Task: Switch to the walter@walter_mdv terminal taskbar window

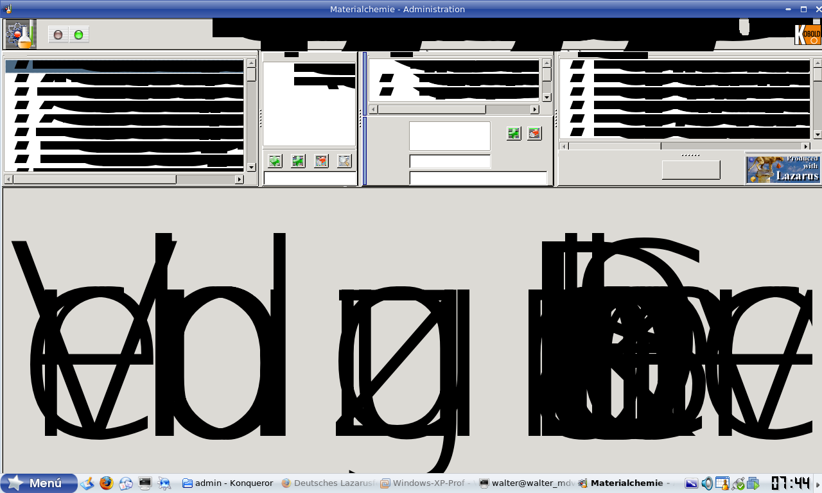Action: (527, 483)
